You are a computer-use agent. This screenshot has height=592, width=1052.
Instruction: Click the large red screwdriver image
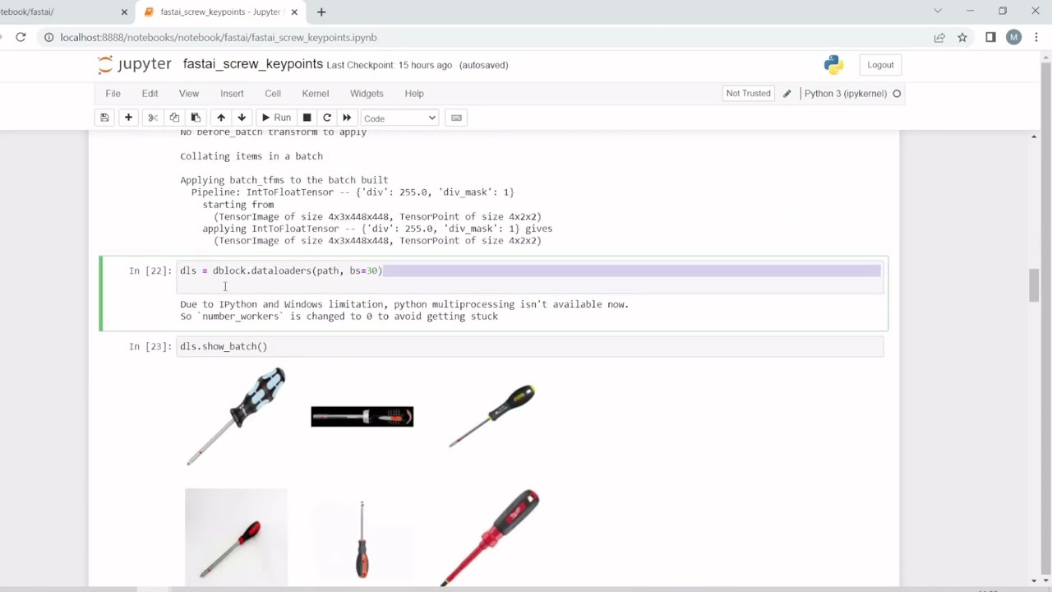pyautogui.click(x=489, y=538)
